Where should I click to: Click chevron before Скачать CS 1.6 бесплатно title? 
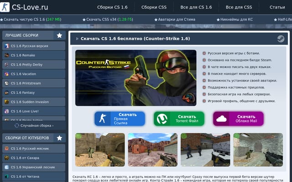77,39
